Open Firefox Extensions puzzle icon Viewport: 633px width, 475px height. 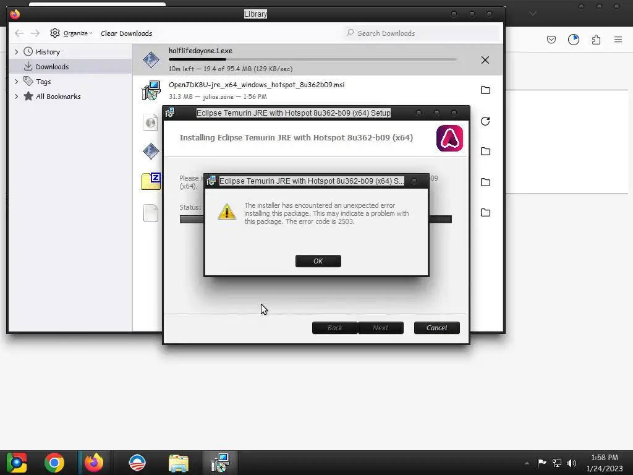coord(597,40)
